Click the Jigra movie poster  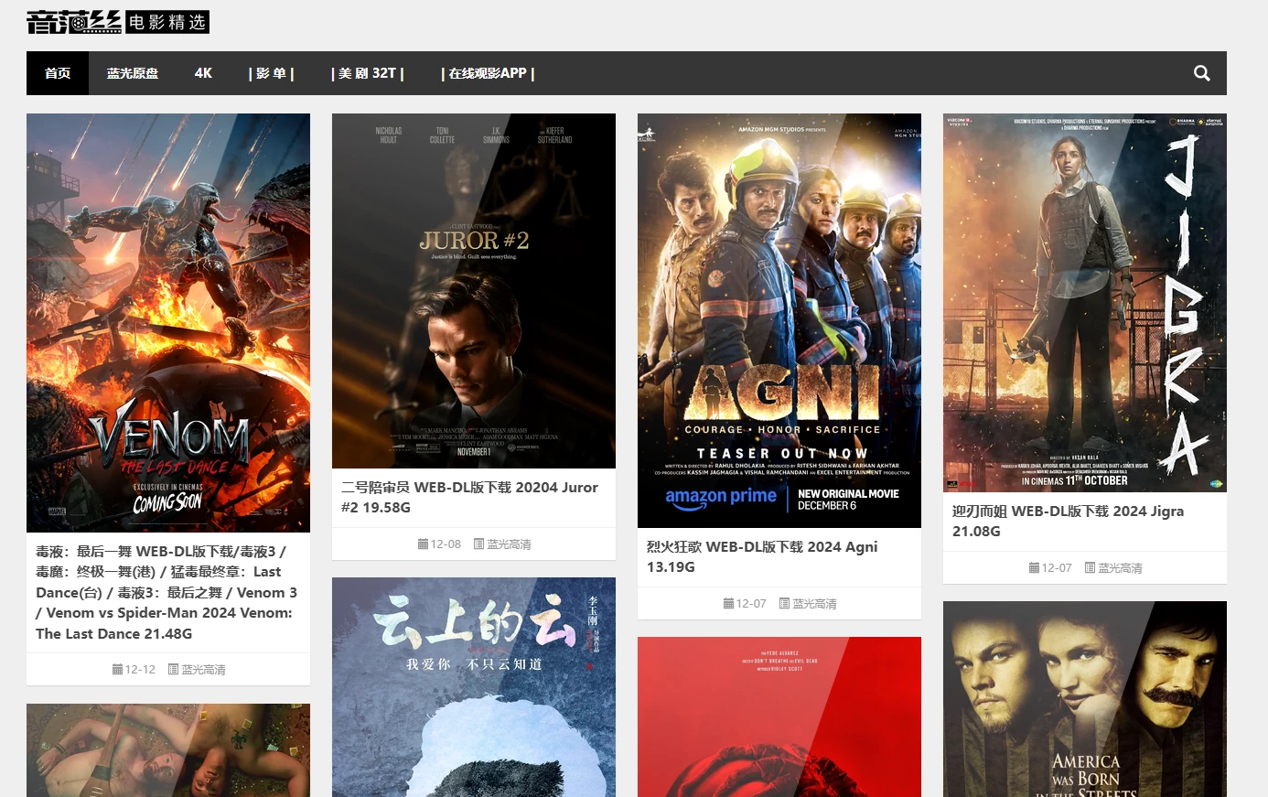(x=1084, y=302)
